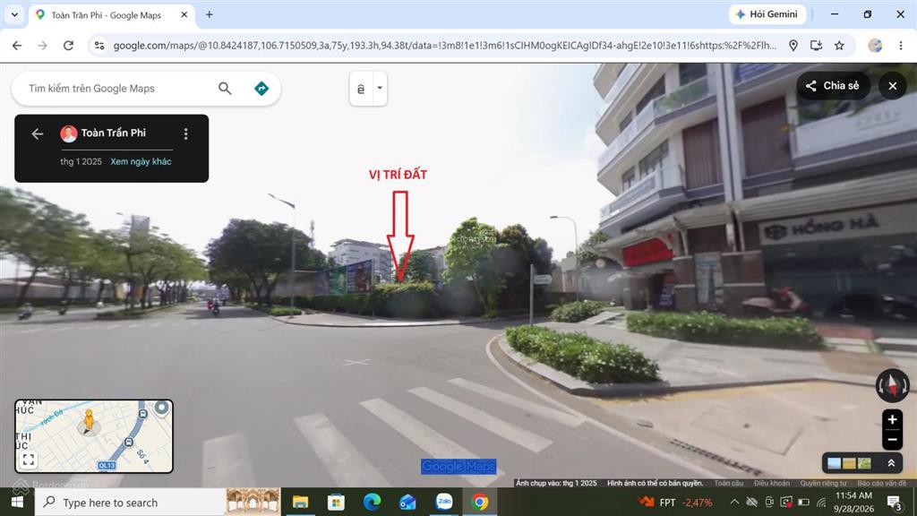
Task: Click the Chia sẻ share button
Action: (x=833, y=86)
